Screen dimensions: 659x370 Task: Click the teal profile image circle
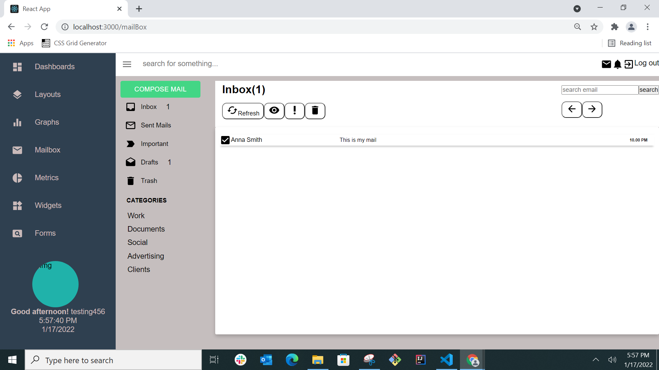[x=55, y=284]
